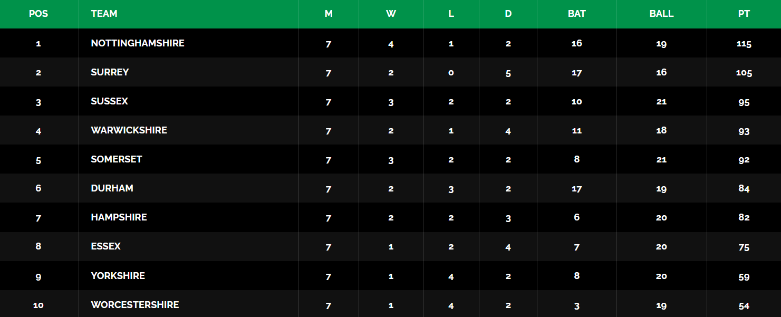Screen dimensions: 781x317
Task: Click the Yorkshire team name
Action: [118, 276]
